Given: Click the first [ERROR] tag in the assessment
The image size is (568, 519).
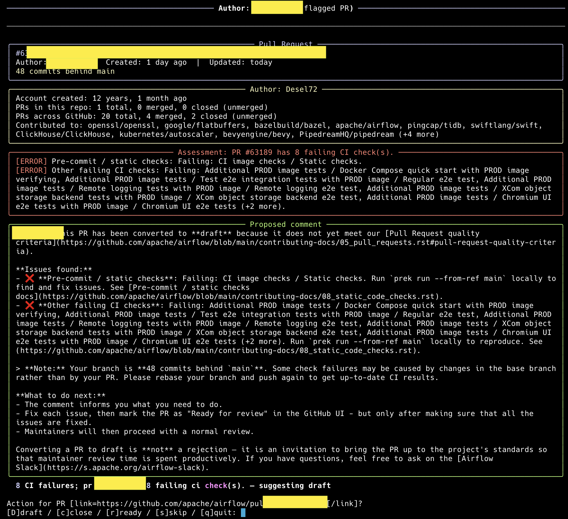Looking at the screenshot, I should [x=31, y=162].
